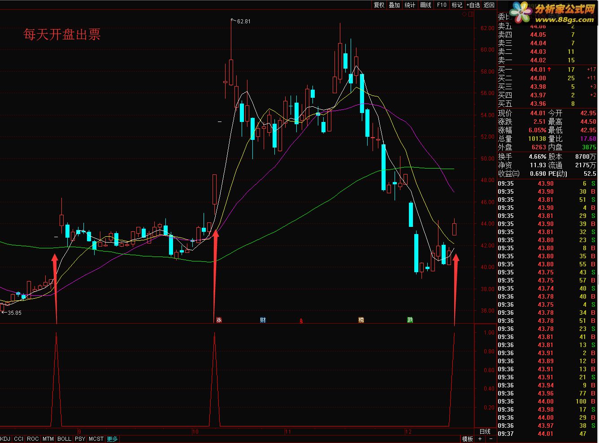The width and height of the screenshot is (599, 443).
Task: Click 买一 price 44.01
Action: [538, 69]
